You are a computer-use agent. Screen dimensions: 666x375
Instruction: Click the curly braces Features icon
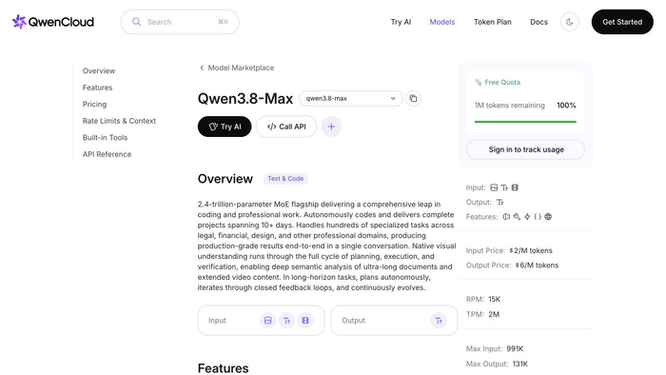[538, 217]
